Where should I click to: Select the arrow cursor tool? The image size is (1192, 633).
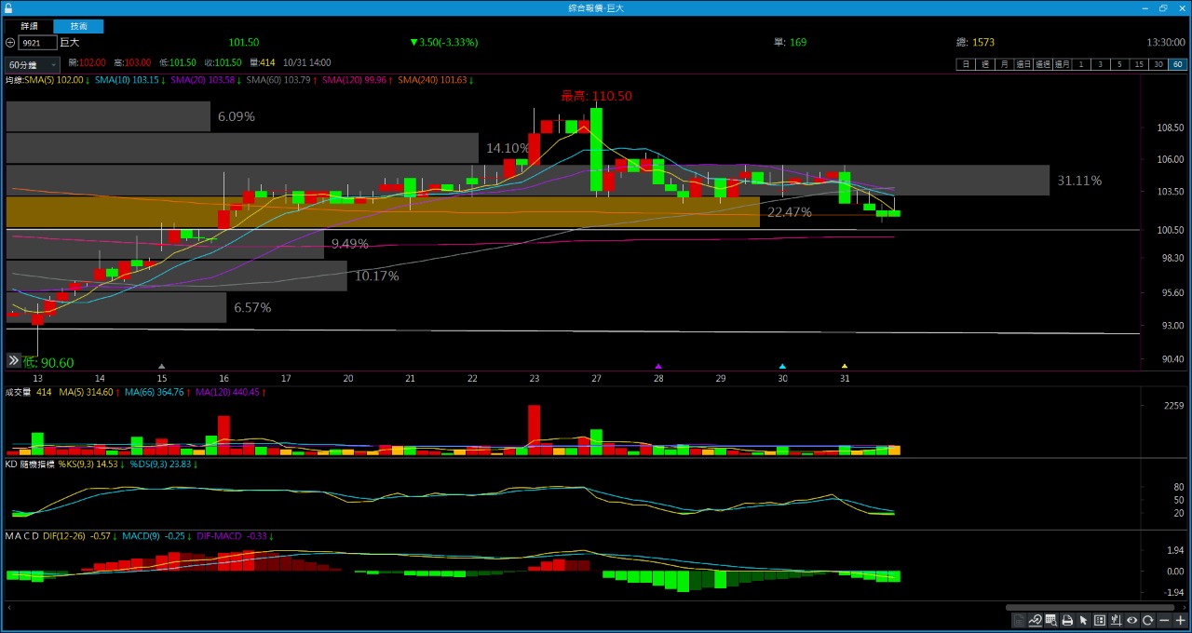click(x=1083, y=621)
